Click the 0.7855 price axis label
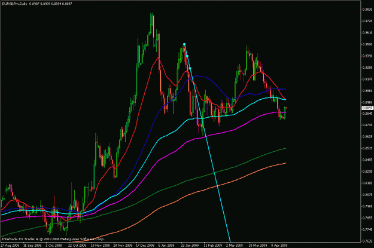This screenshot has width=374, height=248. pyautogui.click(x=367, y=218)
